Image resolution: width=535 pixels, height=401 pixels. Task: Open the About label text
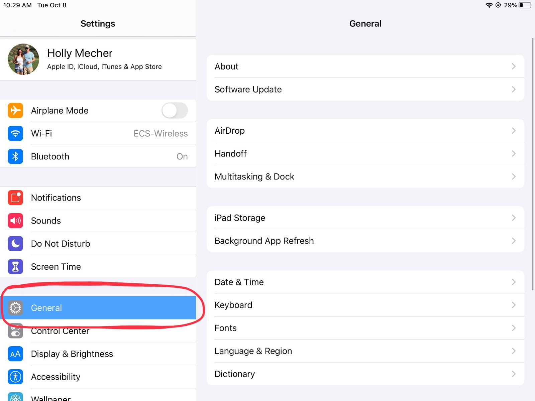[x=226, y=66]
